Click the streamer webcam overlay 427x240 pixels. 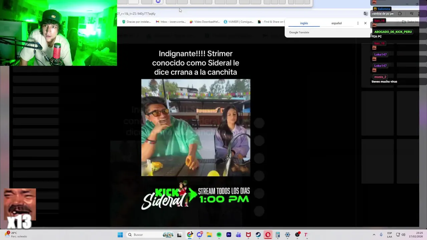(x=58, y=33)
